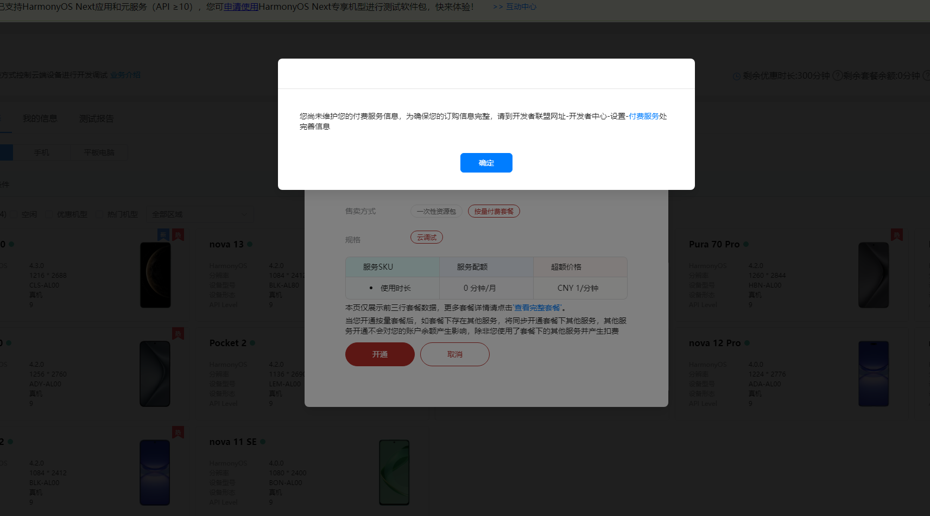Select the 按量付费套餐 sales option
The height and width of the screenshot is (516, 930).
494,211
